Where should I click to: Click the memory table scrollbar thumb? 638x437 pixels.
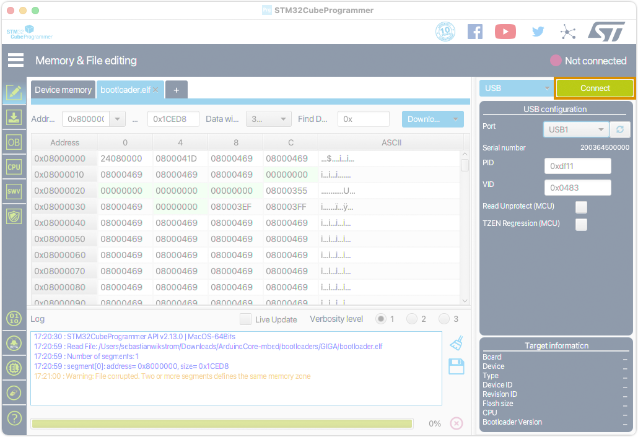pos(465,165)
